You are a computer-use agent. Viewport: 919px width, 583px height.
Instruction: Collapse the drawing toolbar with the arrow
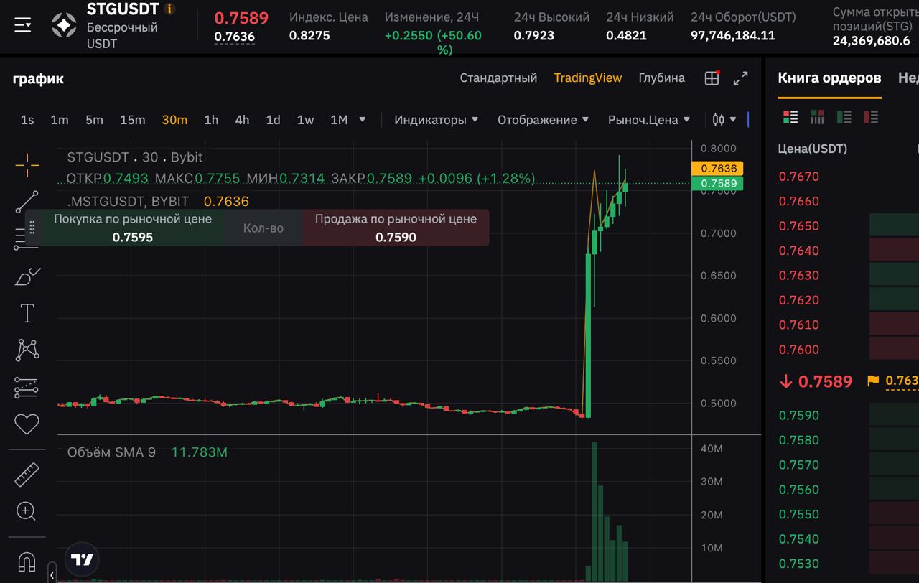click(52, 574)
